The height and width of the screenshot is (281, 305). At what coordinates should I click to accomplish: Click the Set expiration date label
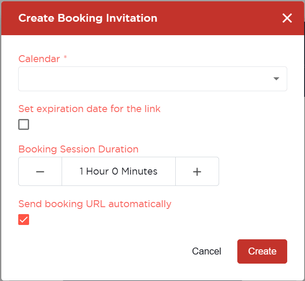point(89,109)
